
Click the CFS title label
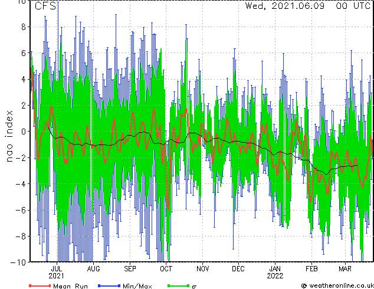[45, 6]
